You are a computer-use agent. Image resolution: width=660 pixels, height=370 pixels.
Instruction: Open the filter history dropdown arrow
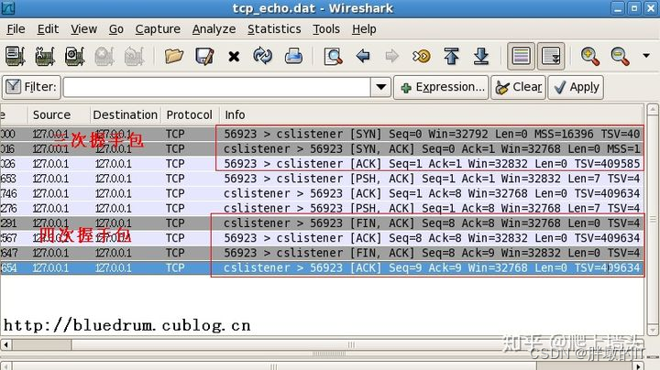[x=381, y=87]
